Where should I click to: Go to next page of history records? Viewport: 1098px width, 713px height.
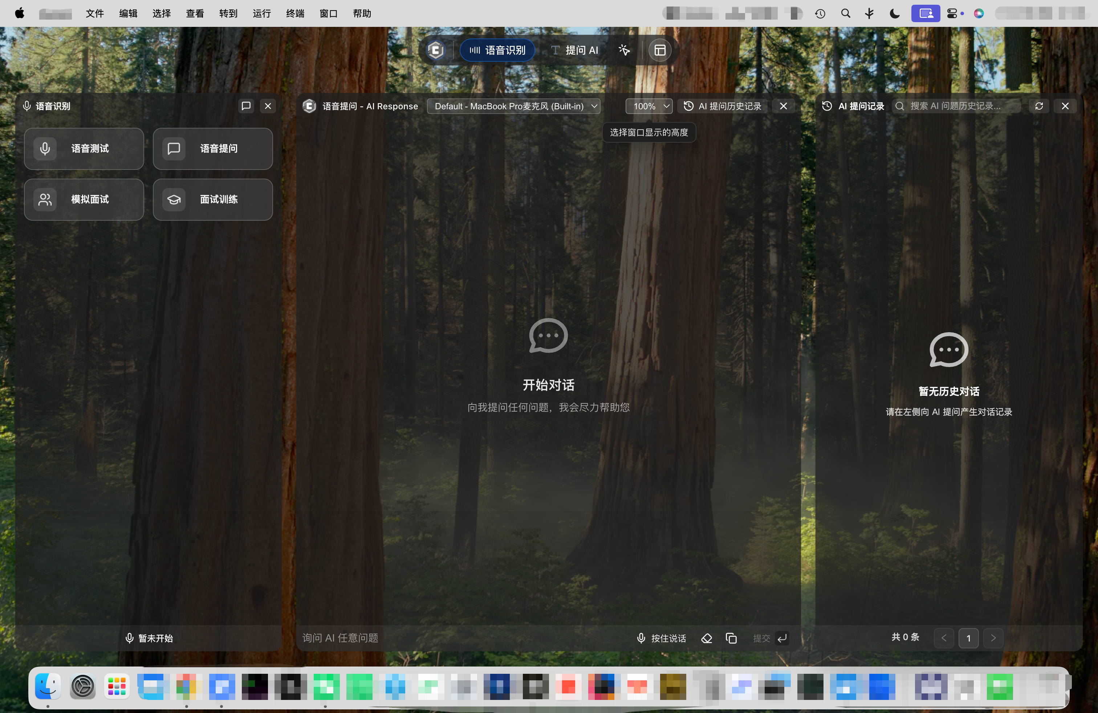coord(993,638)
